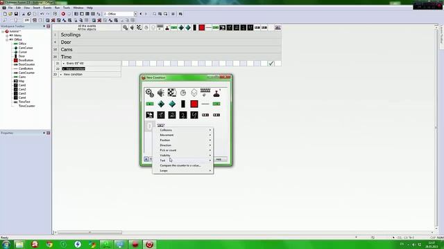
Task: Select DoorCounter in workspace tree
Action: click(26, 64)
